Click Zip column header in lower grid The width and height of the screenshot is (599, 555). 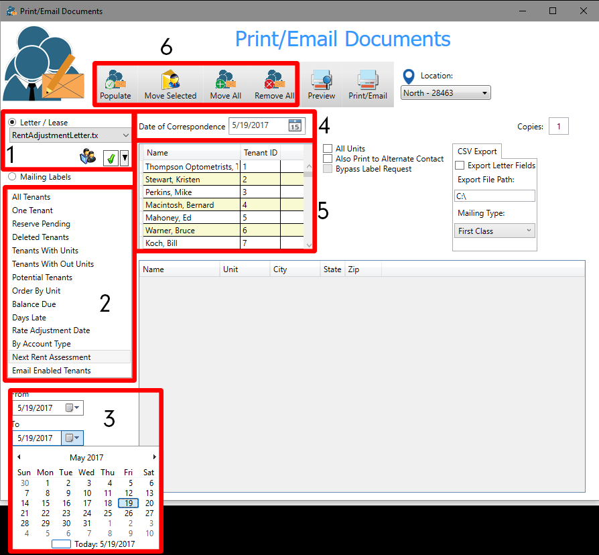point(363,269)
